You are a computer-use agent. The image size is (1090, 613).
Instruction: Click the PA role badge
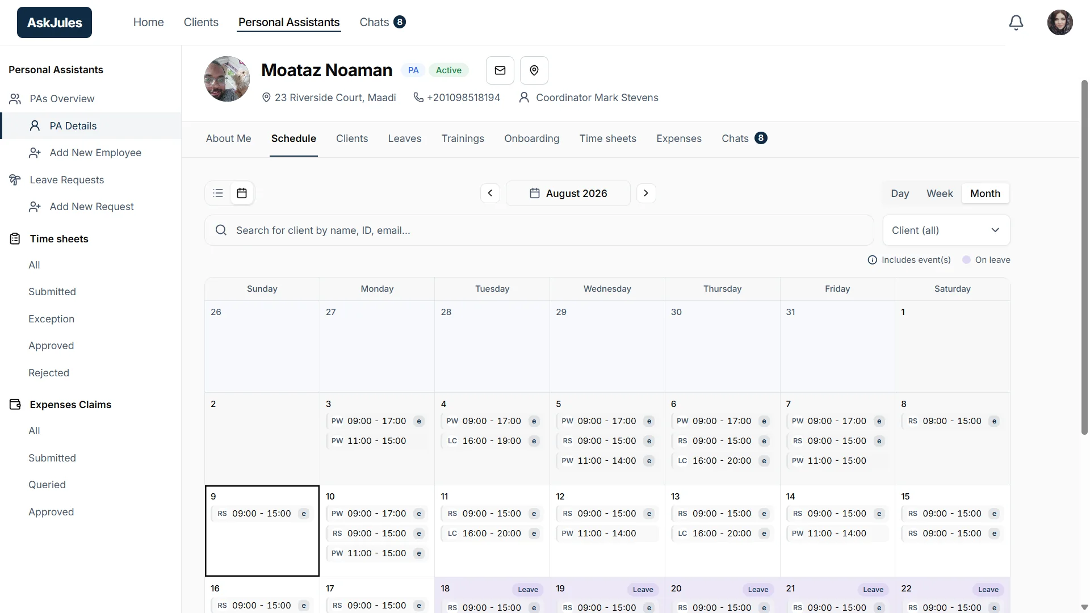click(x=413, y=70)
